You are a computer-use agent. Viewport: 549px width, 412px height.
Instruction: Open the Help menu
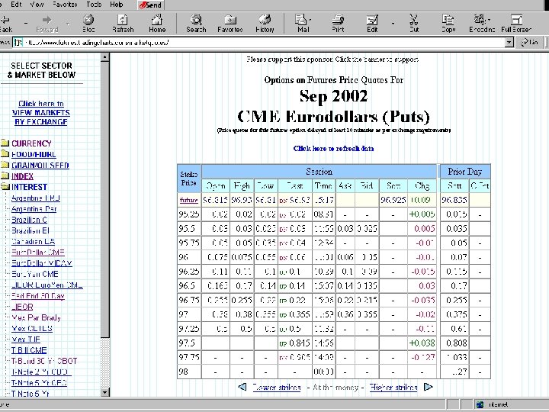click(x=117, y=5)
